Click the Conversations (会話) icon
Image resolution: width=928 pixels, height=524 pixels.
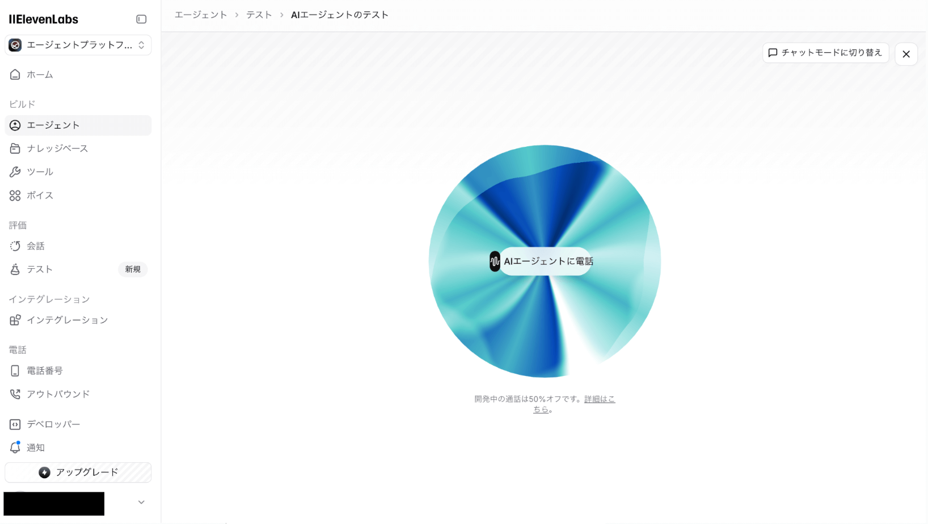[15, 246]
